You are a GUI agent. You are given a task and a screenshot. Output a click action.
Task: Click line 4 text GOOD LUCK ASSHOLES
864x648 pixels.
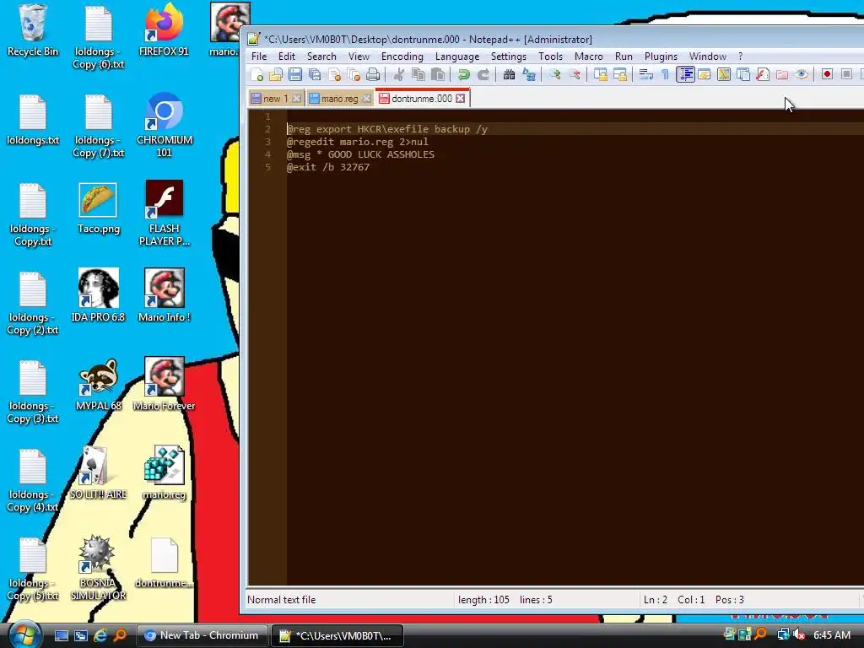pyautogui.click(x=381, y=154)
